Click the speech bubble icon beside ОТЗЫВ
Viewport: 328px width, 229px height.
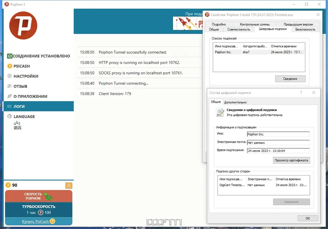tap(10, 86)
